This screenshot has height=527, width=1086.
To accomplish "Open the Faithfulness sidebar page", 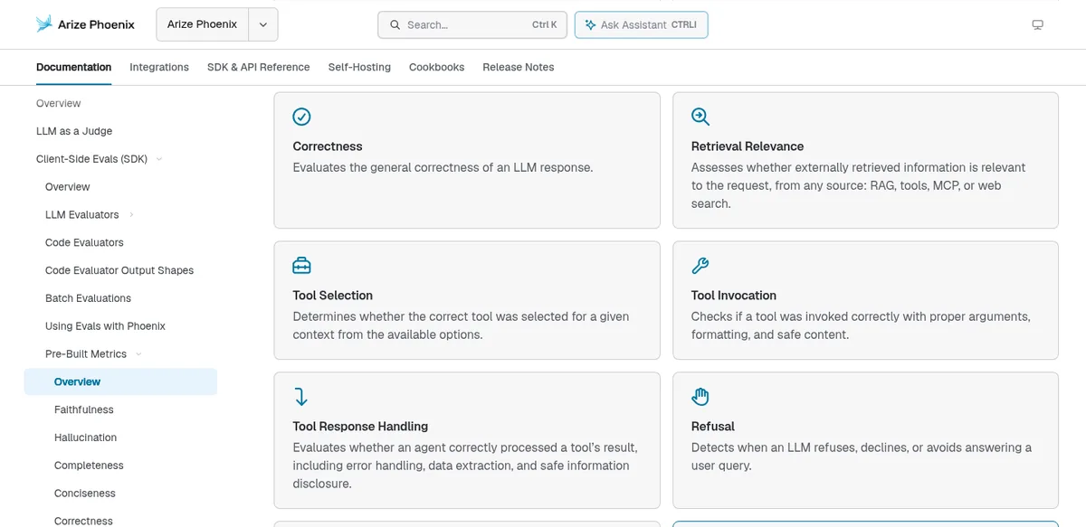I will 84,409.
